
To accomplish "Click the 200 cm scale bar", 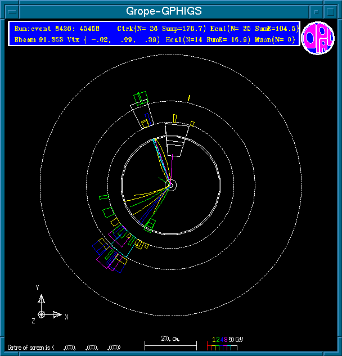I will pos(170,344).
